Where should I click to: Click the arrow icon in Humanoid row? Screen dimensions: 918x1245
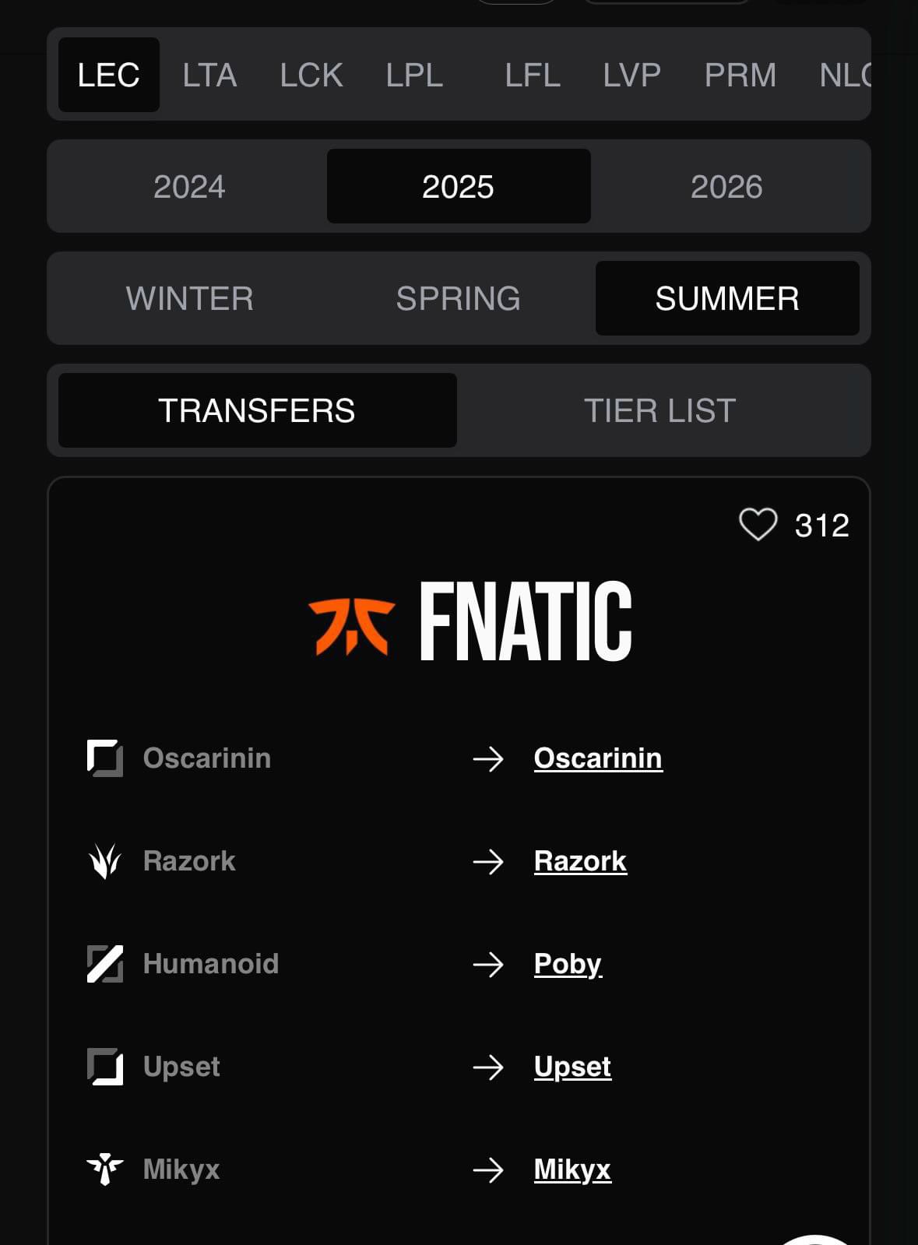coord(488,965)
